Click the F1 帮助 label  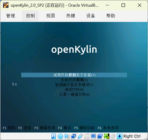pyautogui.click(x=9, y=128)
